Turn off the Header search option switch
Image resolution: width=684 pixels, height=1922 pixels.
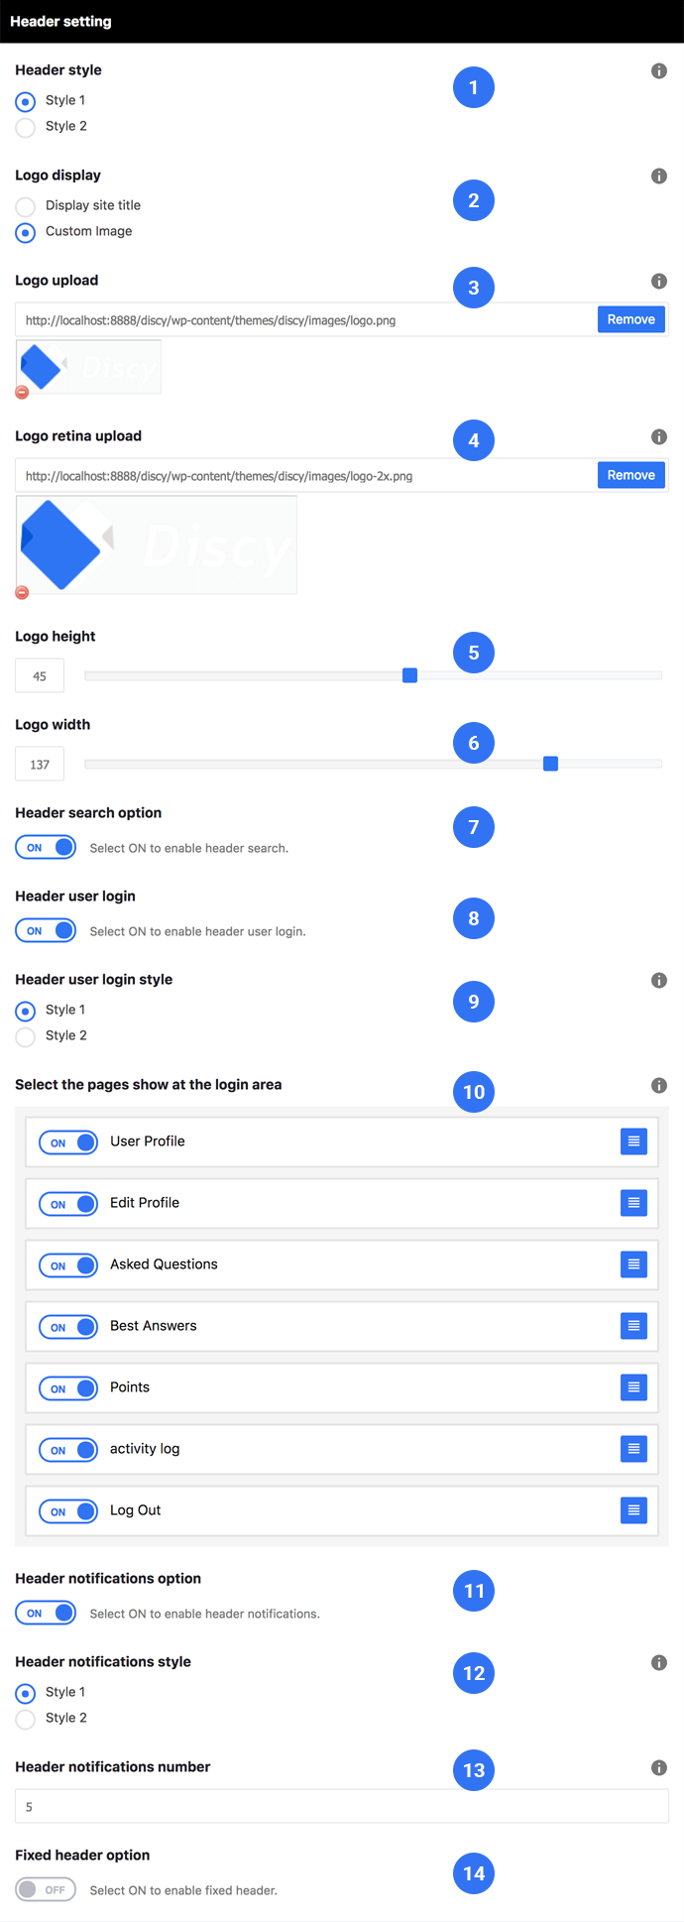pos(46,847)
